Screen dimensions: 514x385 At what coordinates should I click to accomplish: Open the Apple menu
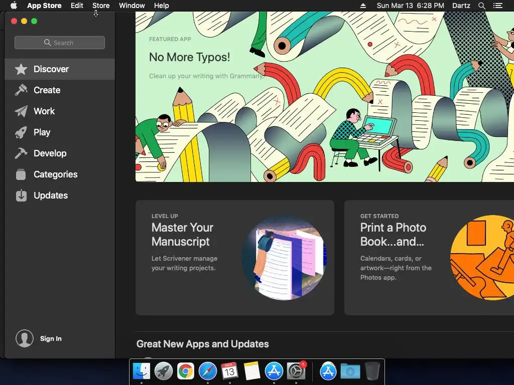click(14, 6)
